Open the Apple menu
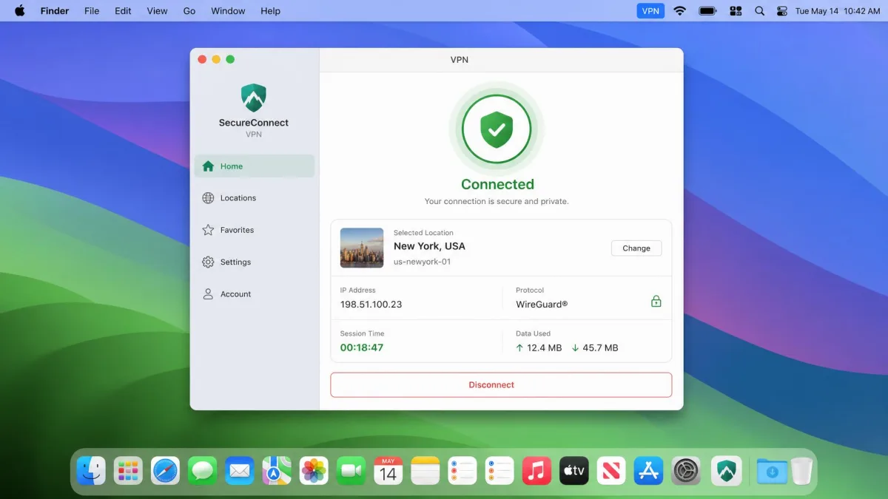 pyautogui.click(x=20, y=11)
